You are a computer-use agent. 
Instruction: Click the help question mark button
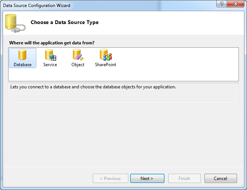tap(221, 4)
